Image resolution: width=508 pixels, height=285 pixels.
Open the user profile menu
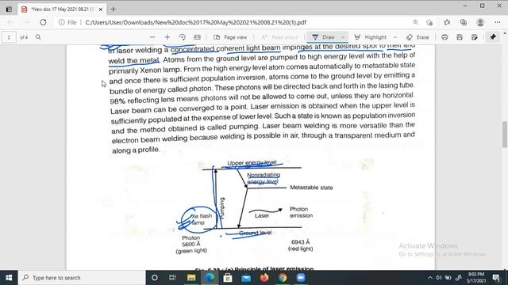click(480, 22)
